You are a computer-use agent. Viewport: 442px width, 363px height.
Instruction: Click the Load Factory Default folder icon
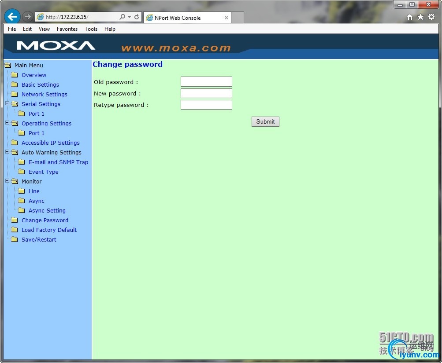click(15, 230)
